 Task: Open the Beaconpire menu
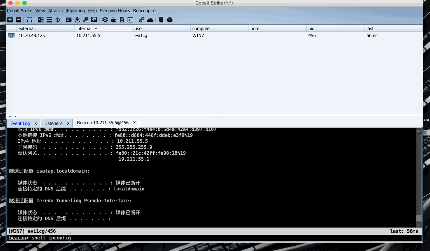coord(144,11)
